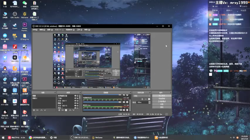Viewport: 250px width, 140px height.
Task: Open the 编辑(E) menu in OBS
Action: pos(42,30)
